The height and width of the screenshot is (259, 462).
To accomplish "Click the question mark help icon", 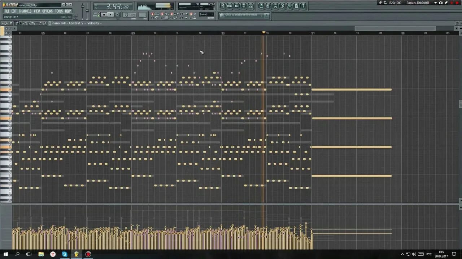I will [x=303, y=6].
